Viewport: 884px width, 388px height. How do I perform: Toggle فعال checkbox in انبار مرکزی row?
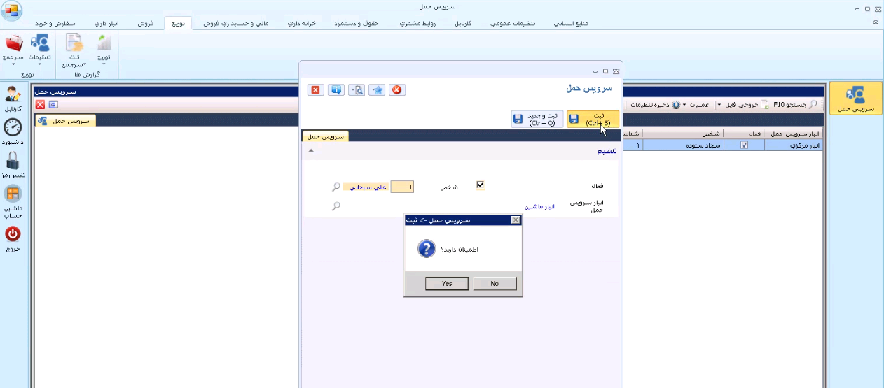click(x=744, y=145)
